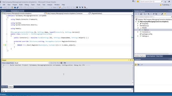Screen dimensions: 172x96
Task: Open the Project menu
Action: pyautogui.click(x=15, y=5)
